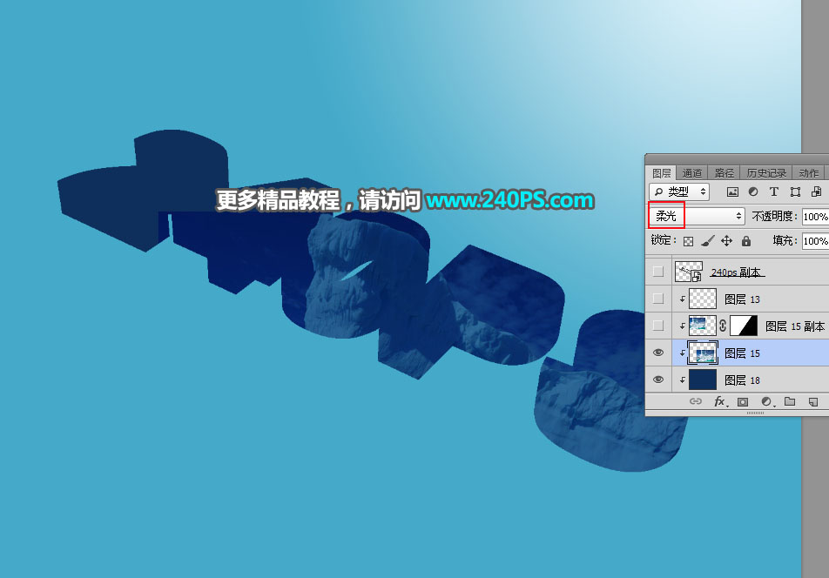
Task: Add a layer mask with mask icon
Action: (743, 402)
